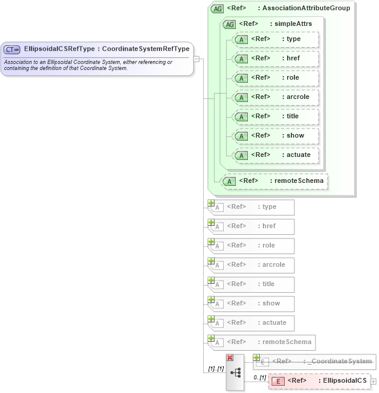The height and width of the screenshot is (393, 379).
Task: Click the sequence compositor symbol
Action: pyautogui.click(x=236, y=372)
